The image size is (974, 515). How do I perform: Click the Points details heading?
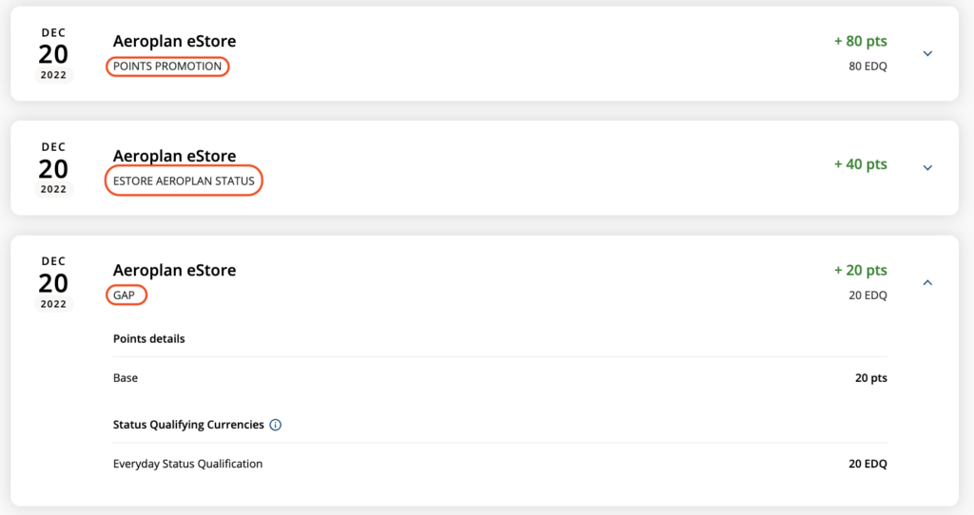[148, 339]
